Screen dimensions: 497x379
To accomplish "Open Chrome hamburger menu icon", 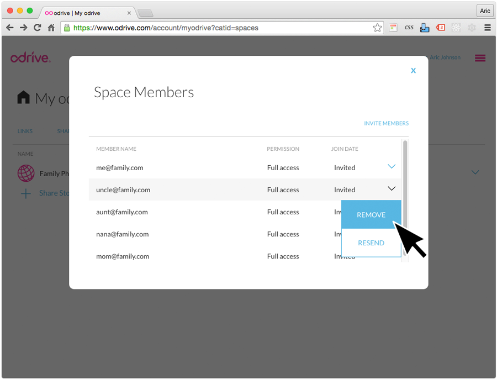I will click(488, 28).
